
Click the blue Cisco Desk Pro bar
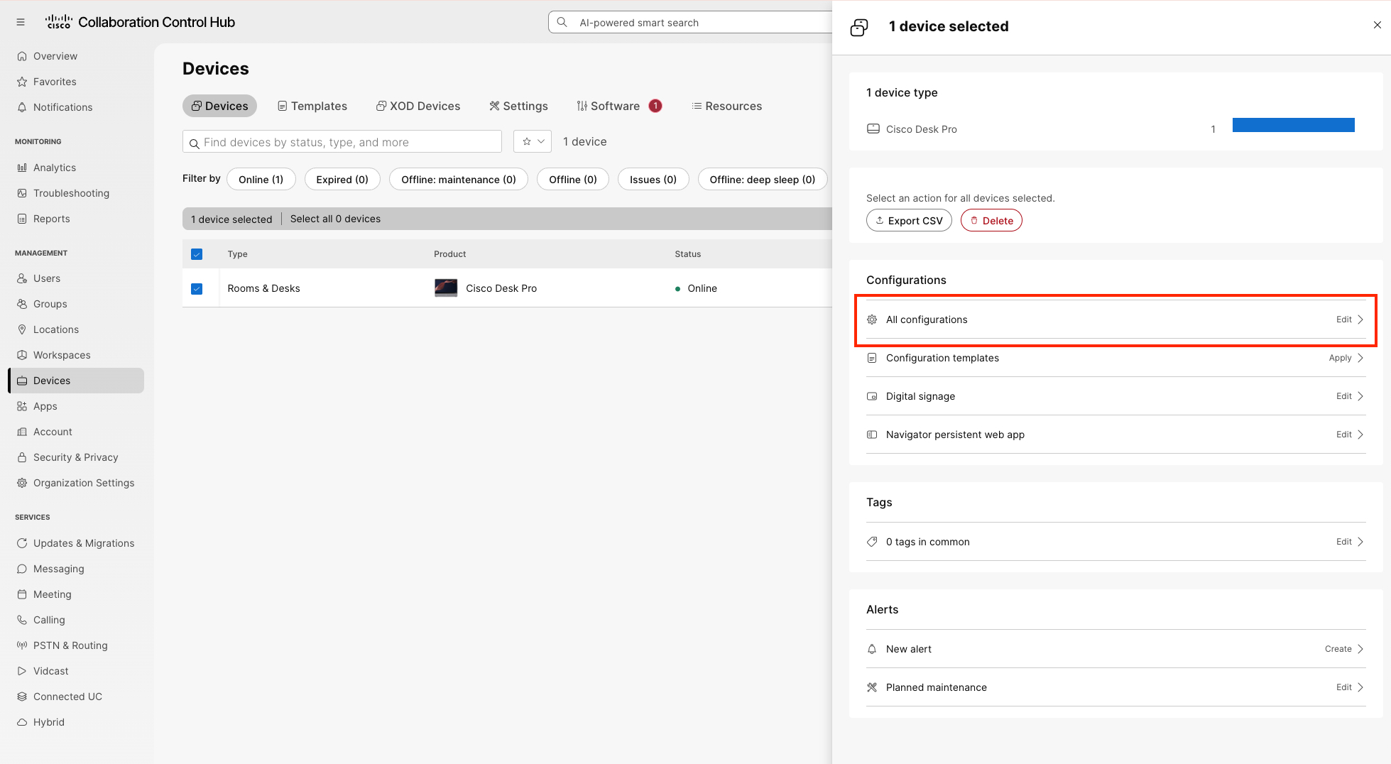(1293, 125)
